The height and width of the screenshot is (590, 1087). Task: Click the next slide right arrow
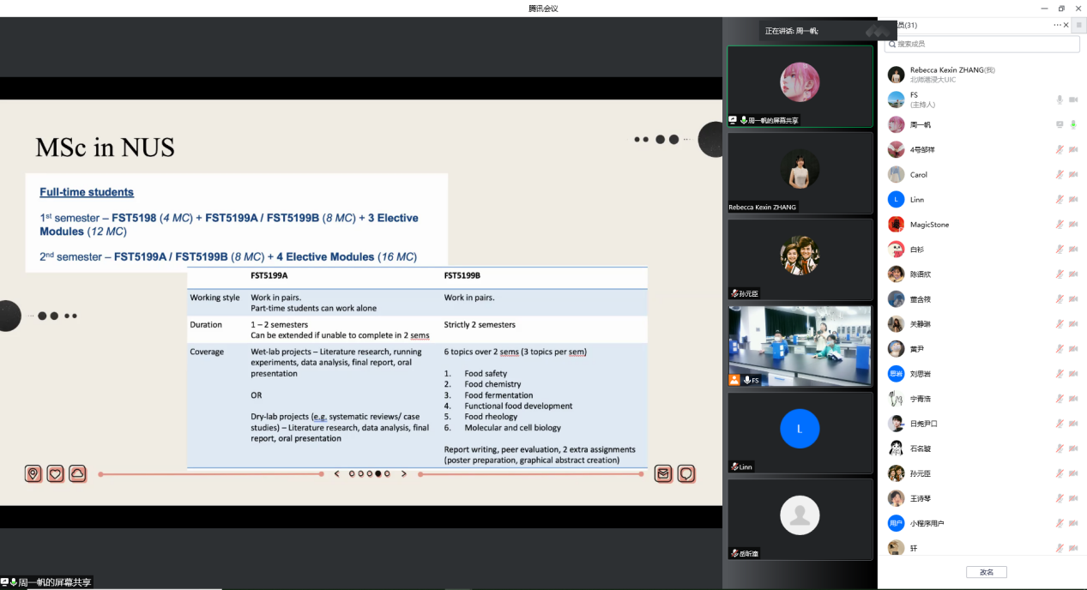pos(404,473)
